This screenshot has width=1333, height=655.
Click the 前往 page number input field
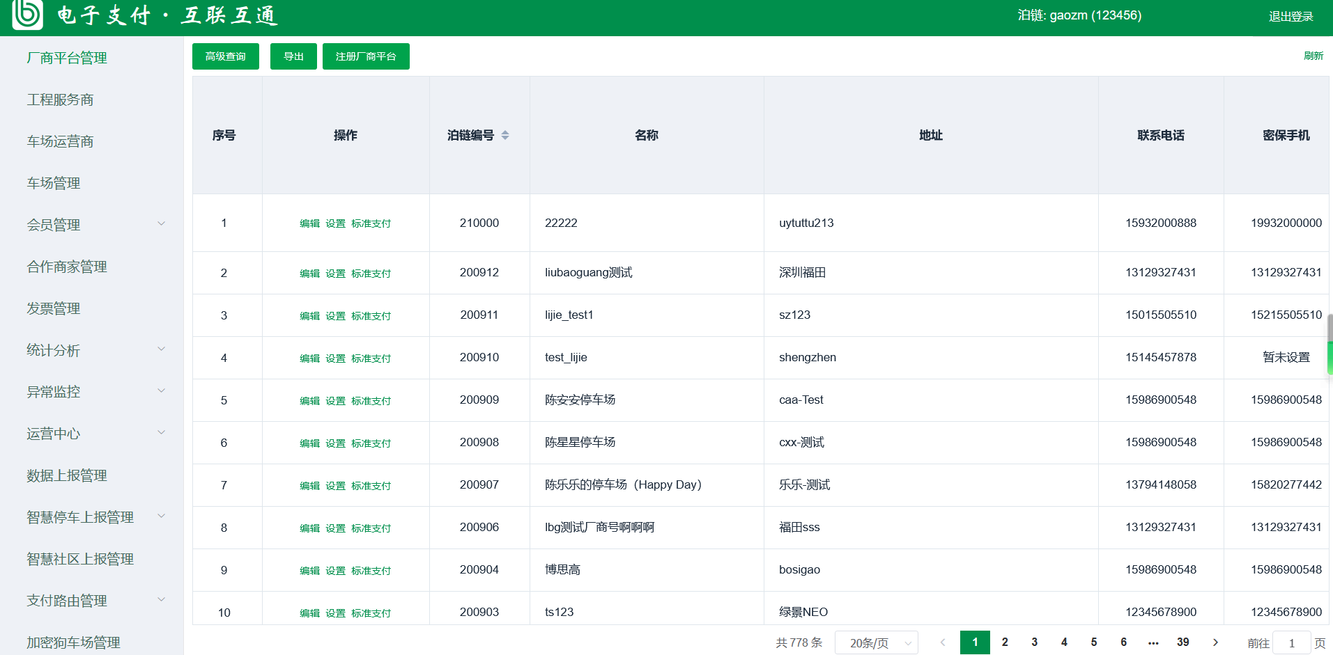coord(1291,642)
